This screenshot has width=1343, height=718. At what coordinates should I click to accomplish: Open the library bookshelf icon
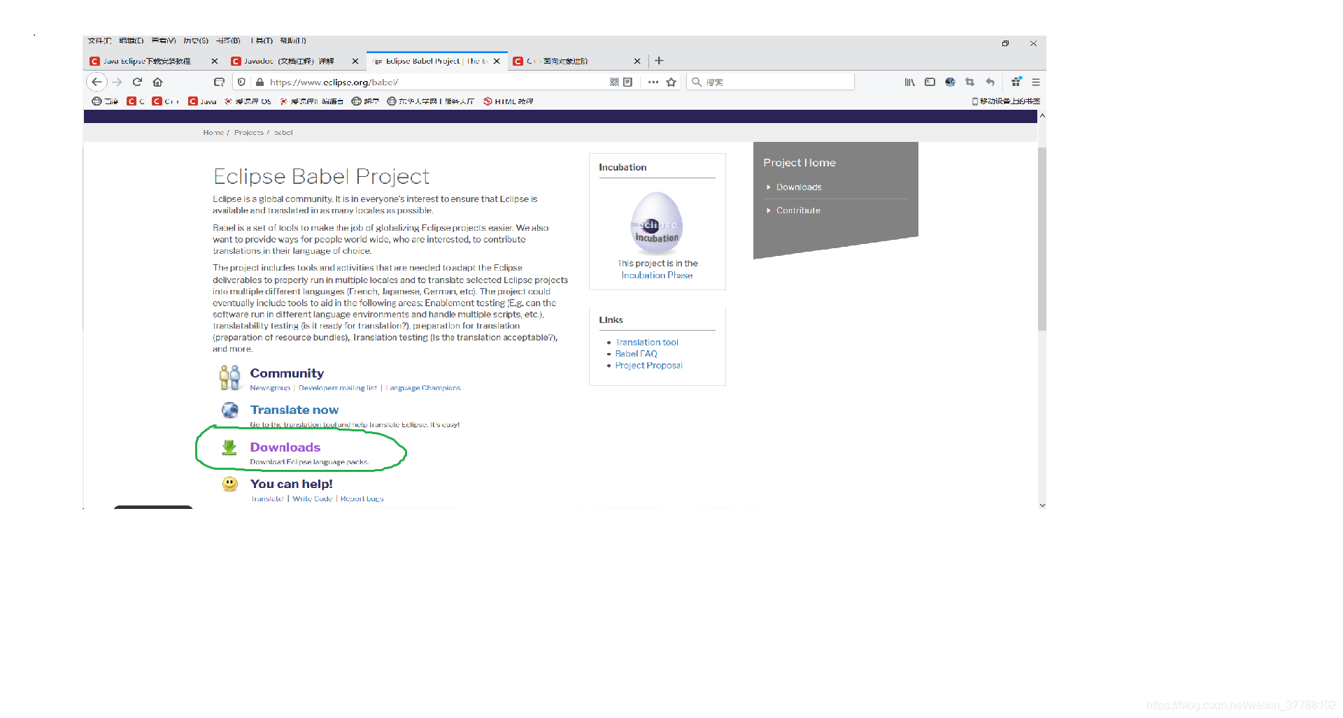pos(909,82)
